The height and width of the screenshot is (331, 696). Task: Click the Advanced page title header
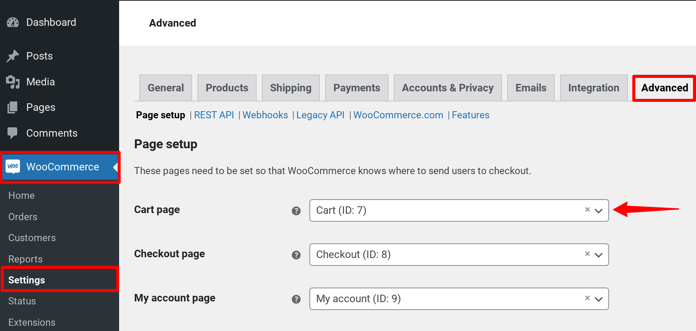coord(172,23)
